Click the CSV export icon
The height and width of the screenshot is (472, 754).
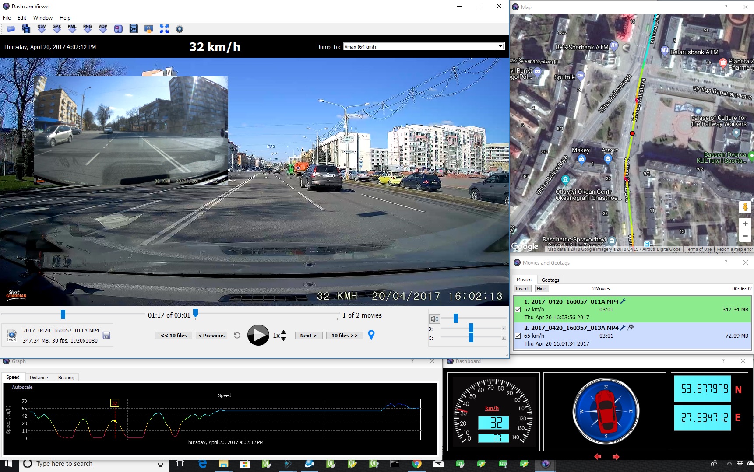tap(42, 29)
